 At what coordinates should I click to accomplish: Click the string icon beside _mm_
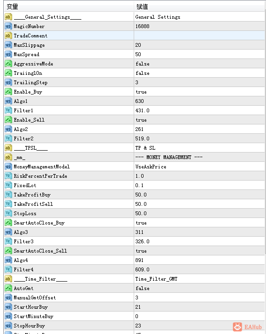(8, 157)
